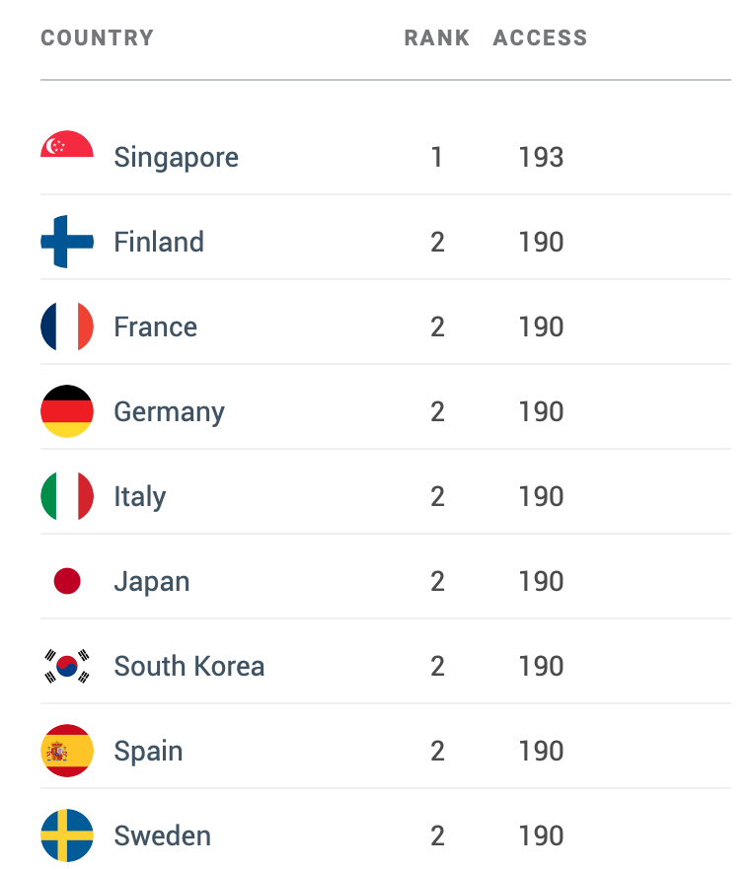
Task: Click the Japan flag icon
Action: (67, 581)
